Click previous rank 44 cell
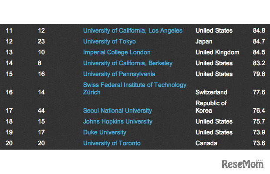The width and height of the screenshot is (270, 174). point(41,110)
